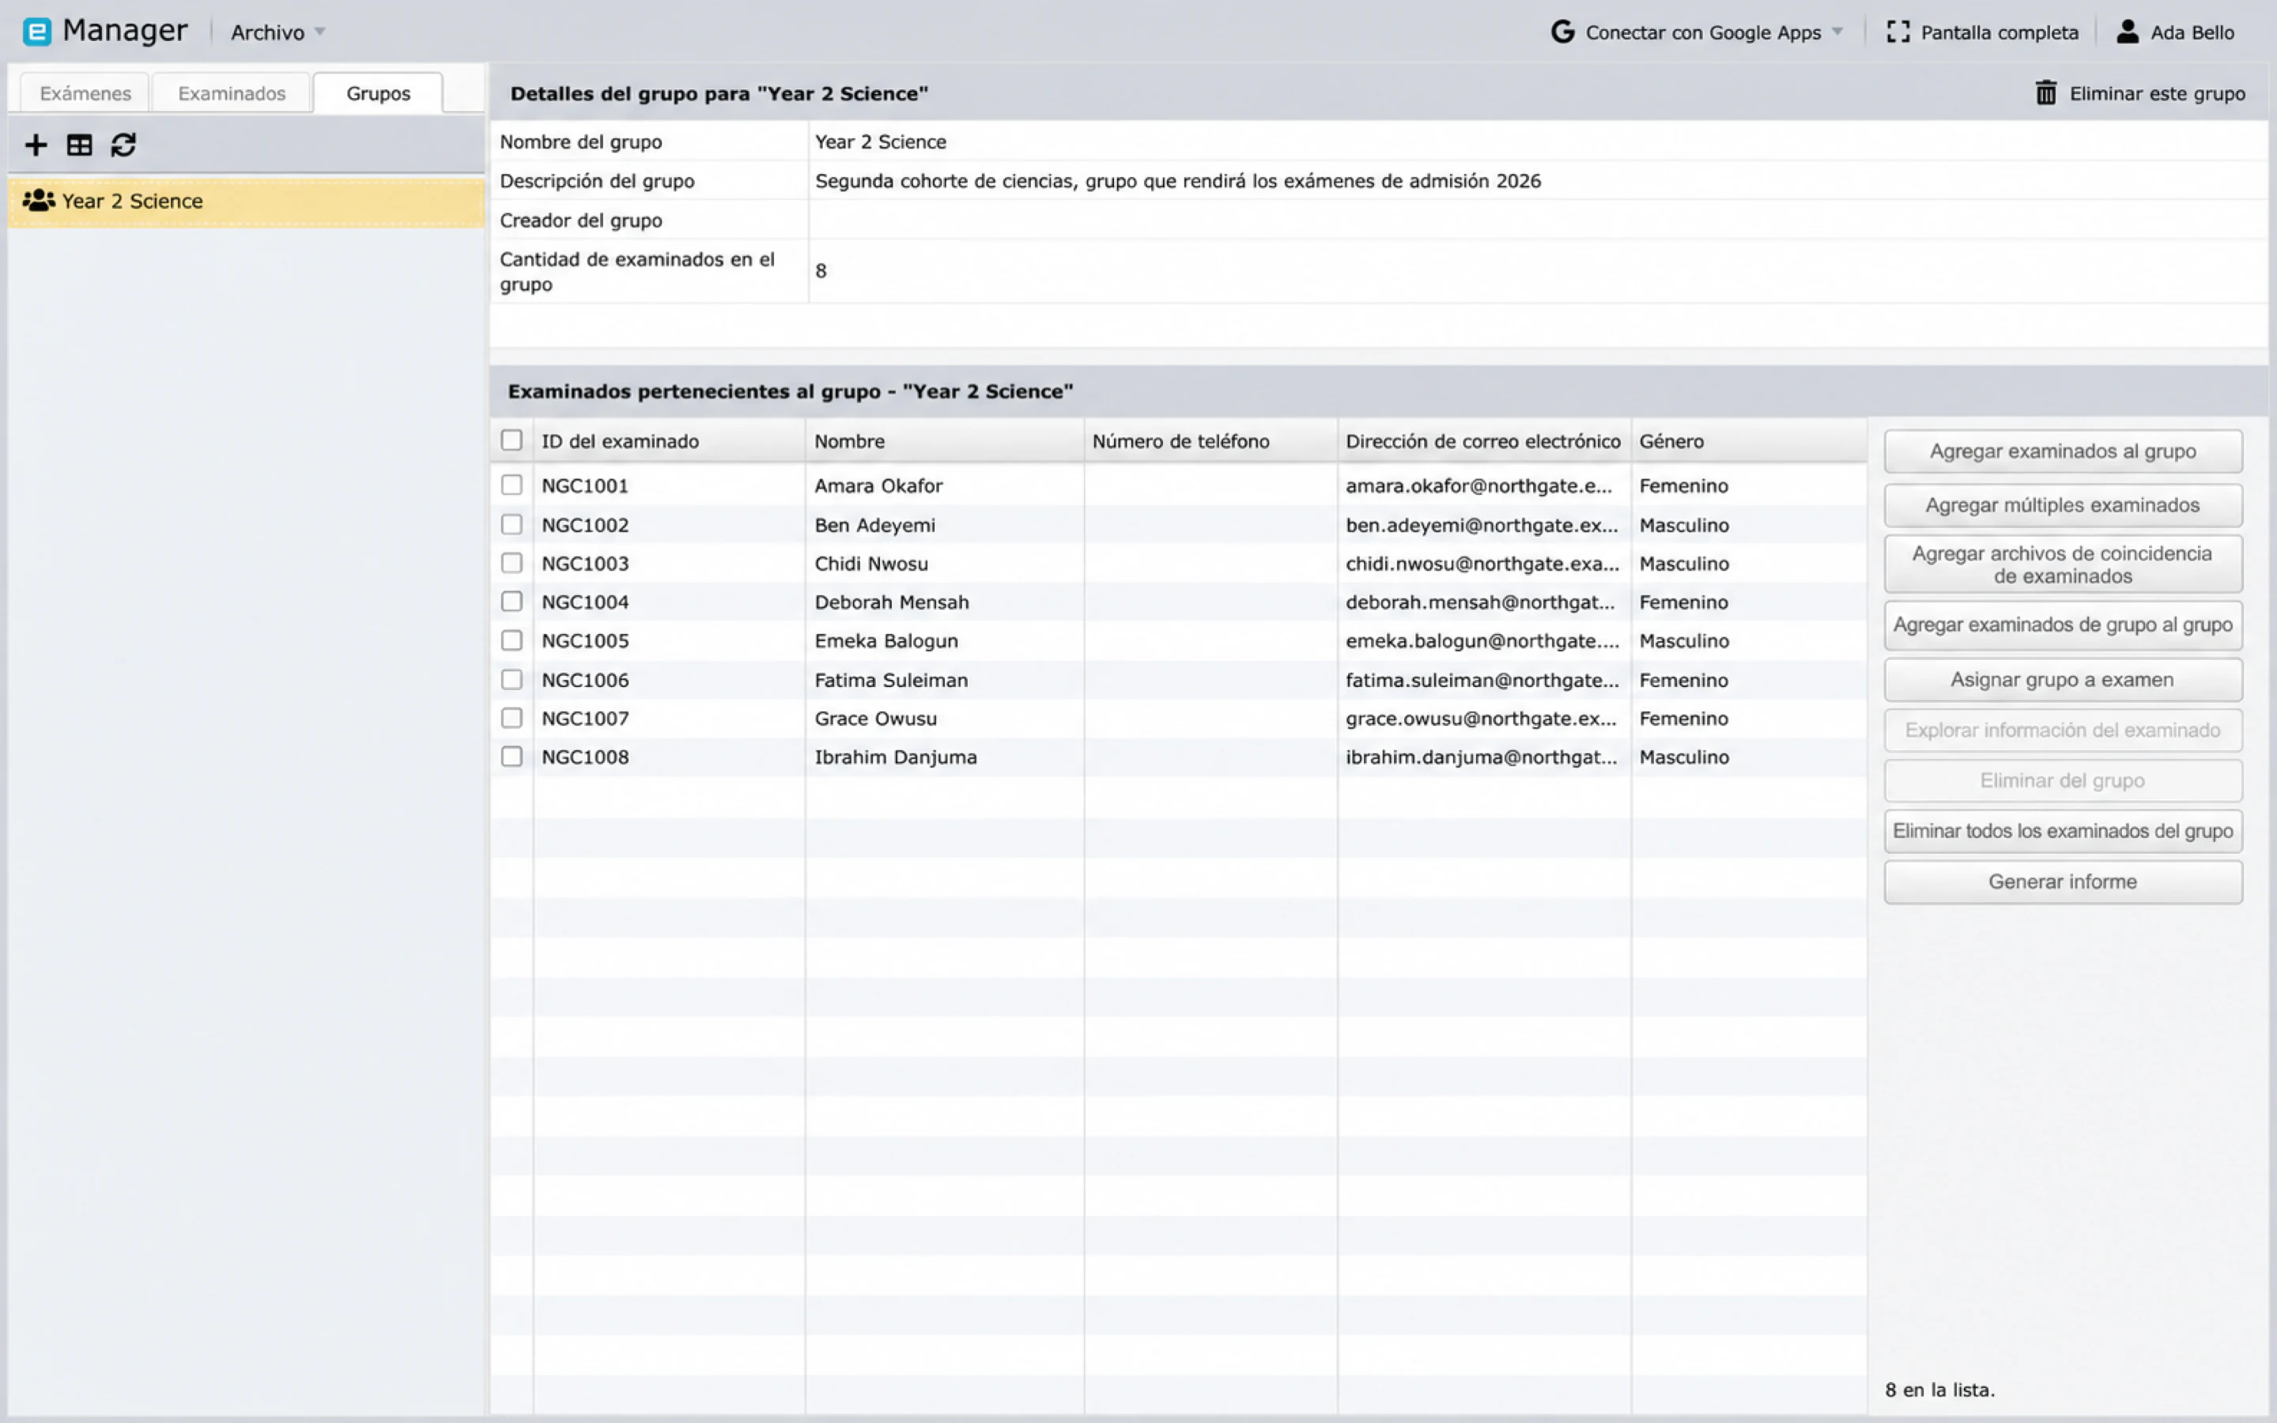2277x1423 pixels.
Task: Click the Google G icon
Action: 1562,32
